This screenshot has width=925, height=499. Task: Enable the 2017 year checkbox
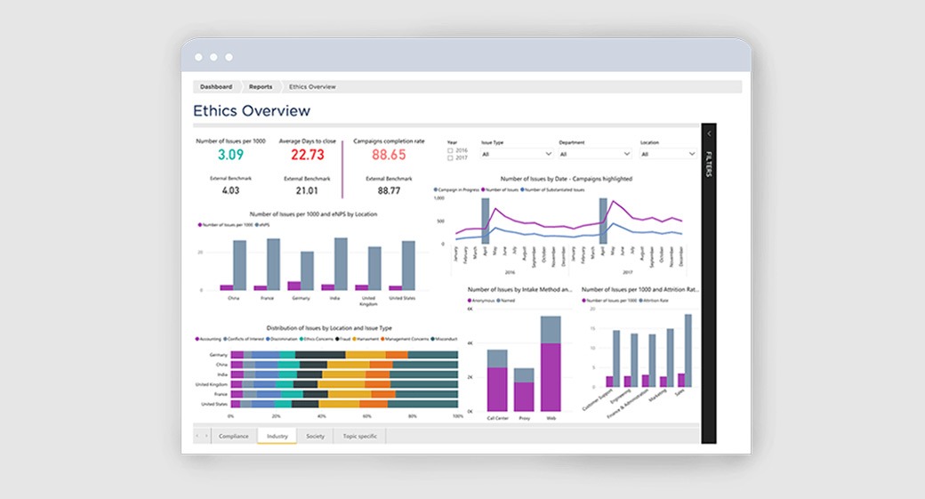(450, 158)
